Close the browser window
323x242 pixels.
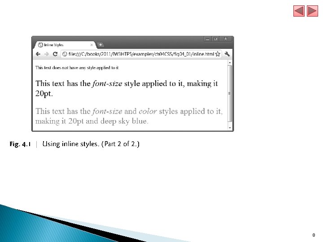[x=226, y=39]
